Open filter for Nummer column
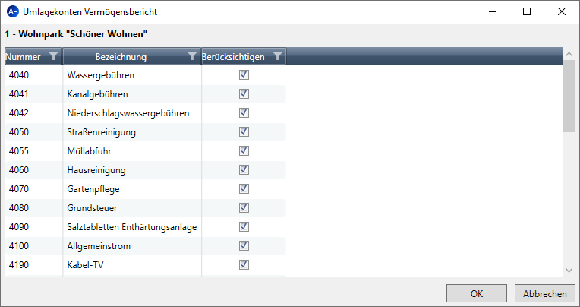The image size is (580, 307). pos(54,57)
